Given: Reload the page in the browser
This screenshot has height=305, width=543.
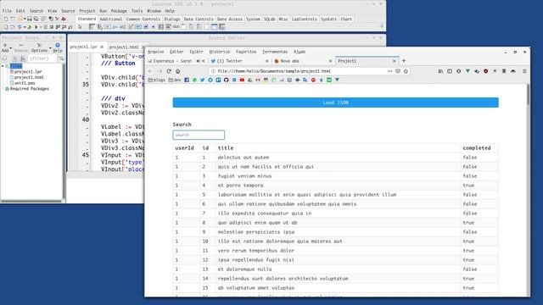Looking at the screenshot, I should (x=169, y=71).
